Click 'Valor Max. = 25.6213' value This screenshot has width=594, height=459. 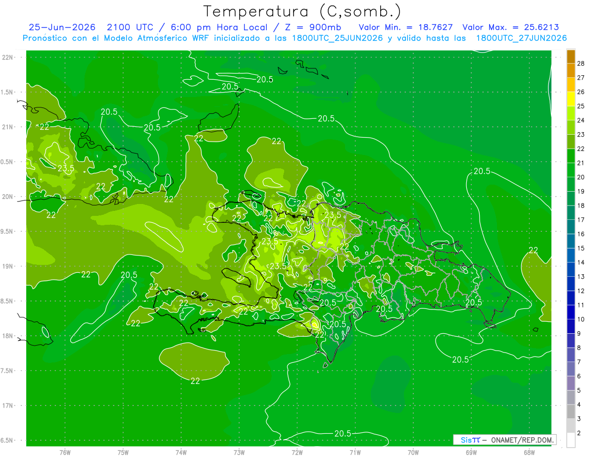(x=510, y=27)
